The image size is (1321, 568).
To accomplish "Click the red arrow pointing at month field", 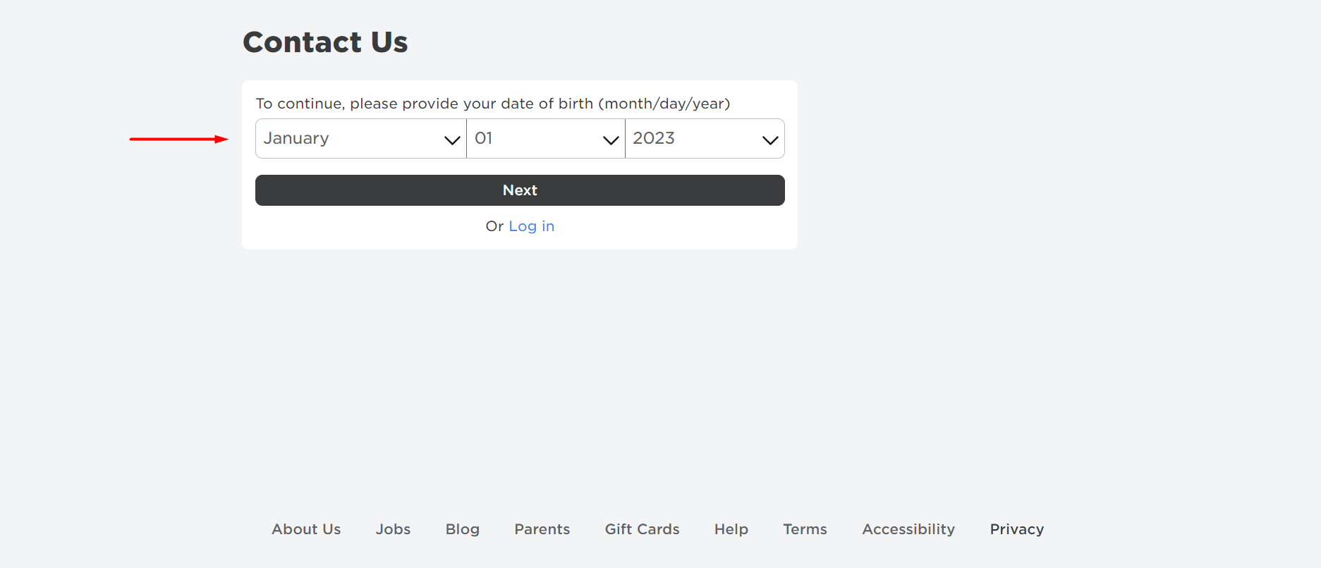I will click(179, 140).
